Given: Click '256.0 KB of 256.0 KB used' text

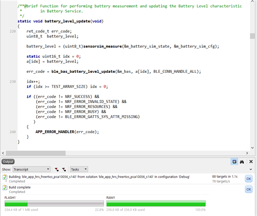Looking at the screenshot, I should (x=126, y=210).
